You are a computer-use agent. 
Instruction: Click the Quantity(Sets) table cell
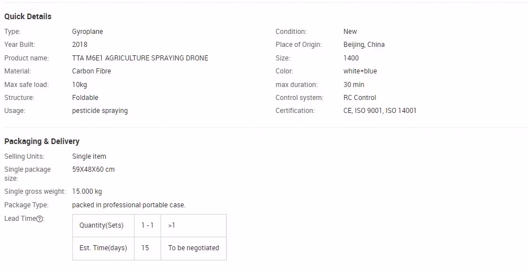pos(102,225)
